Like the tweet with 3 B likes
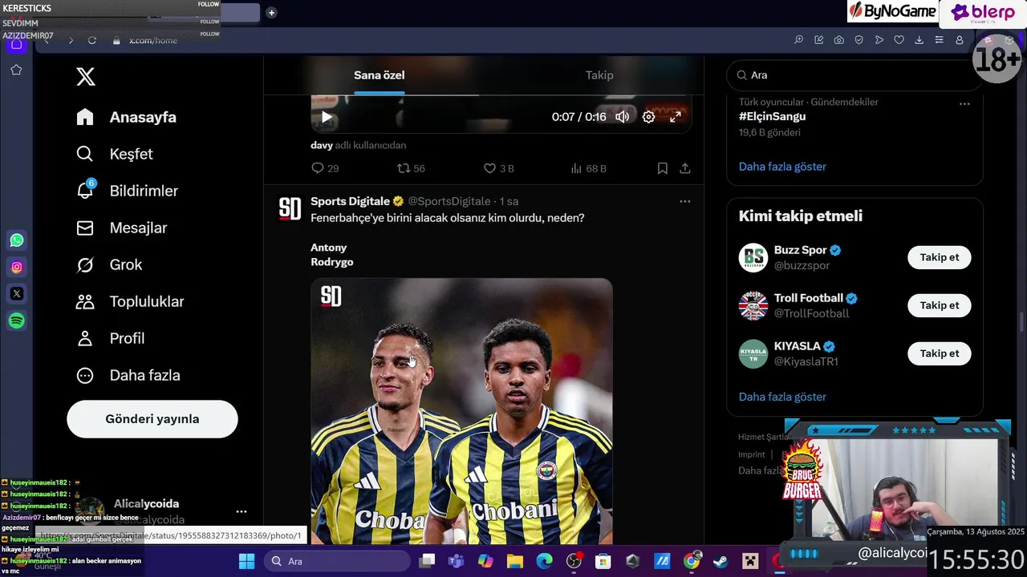 [498, 168]
